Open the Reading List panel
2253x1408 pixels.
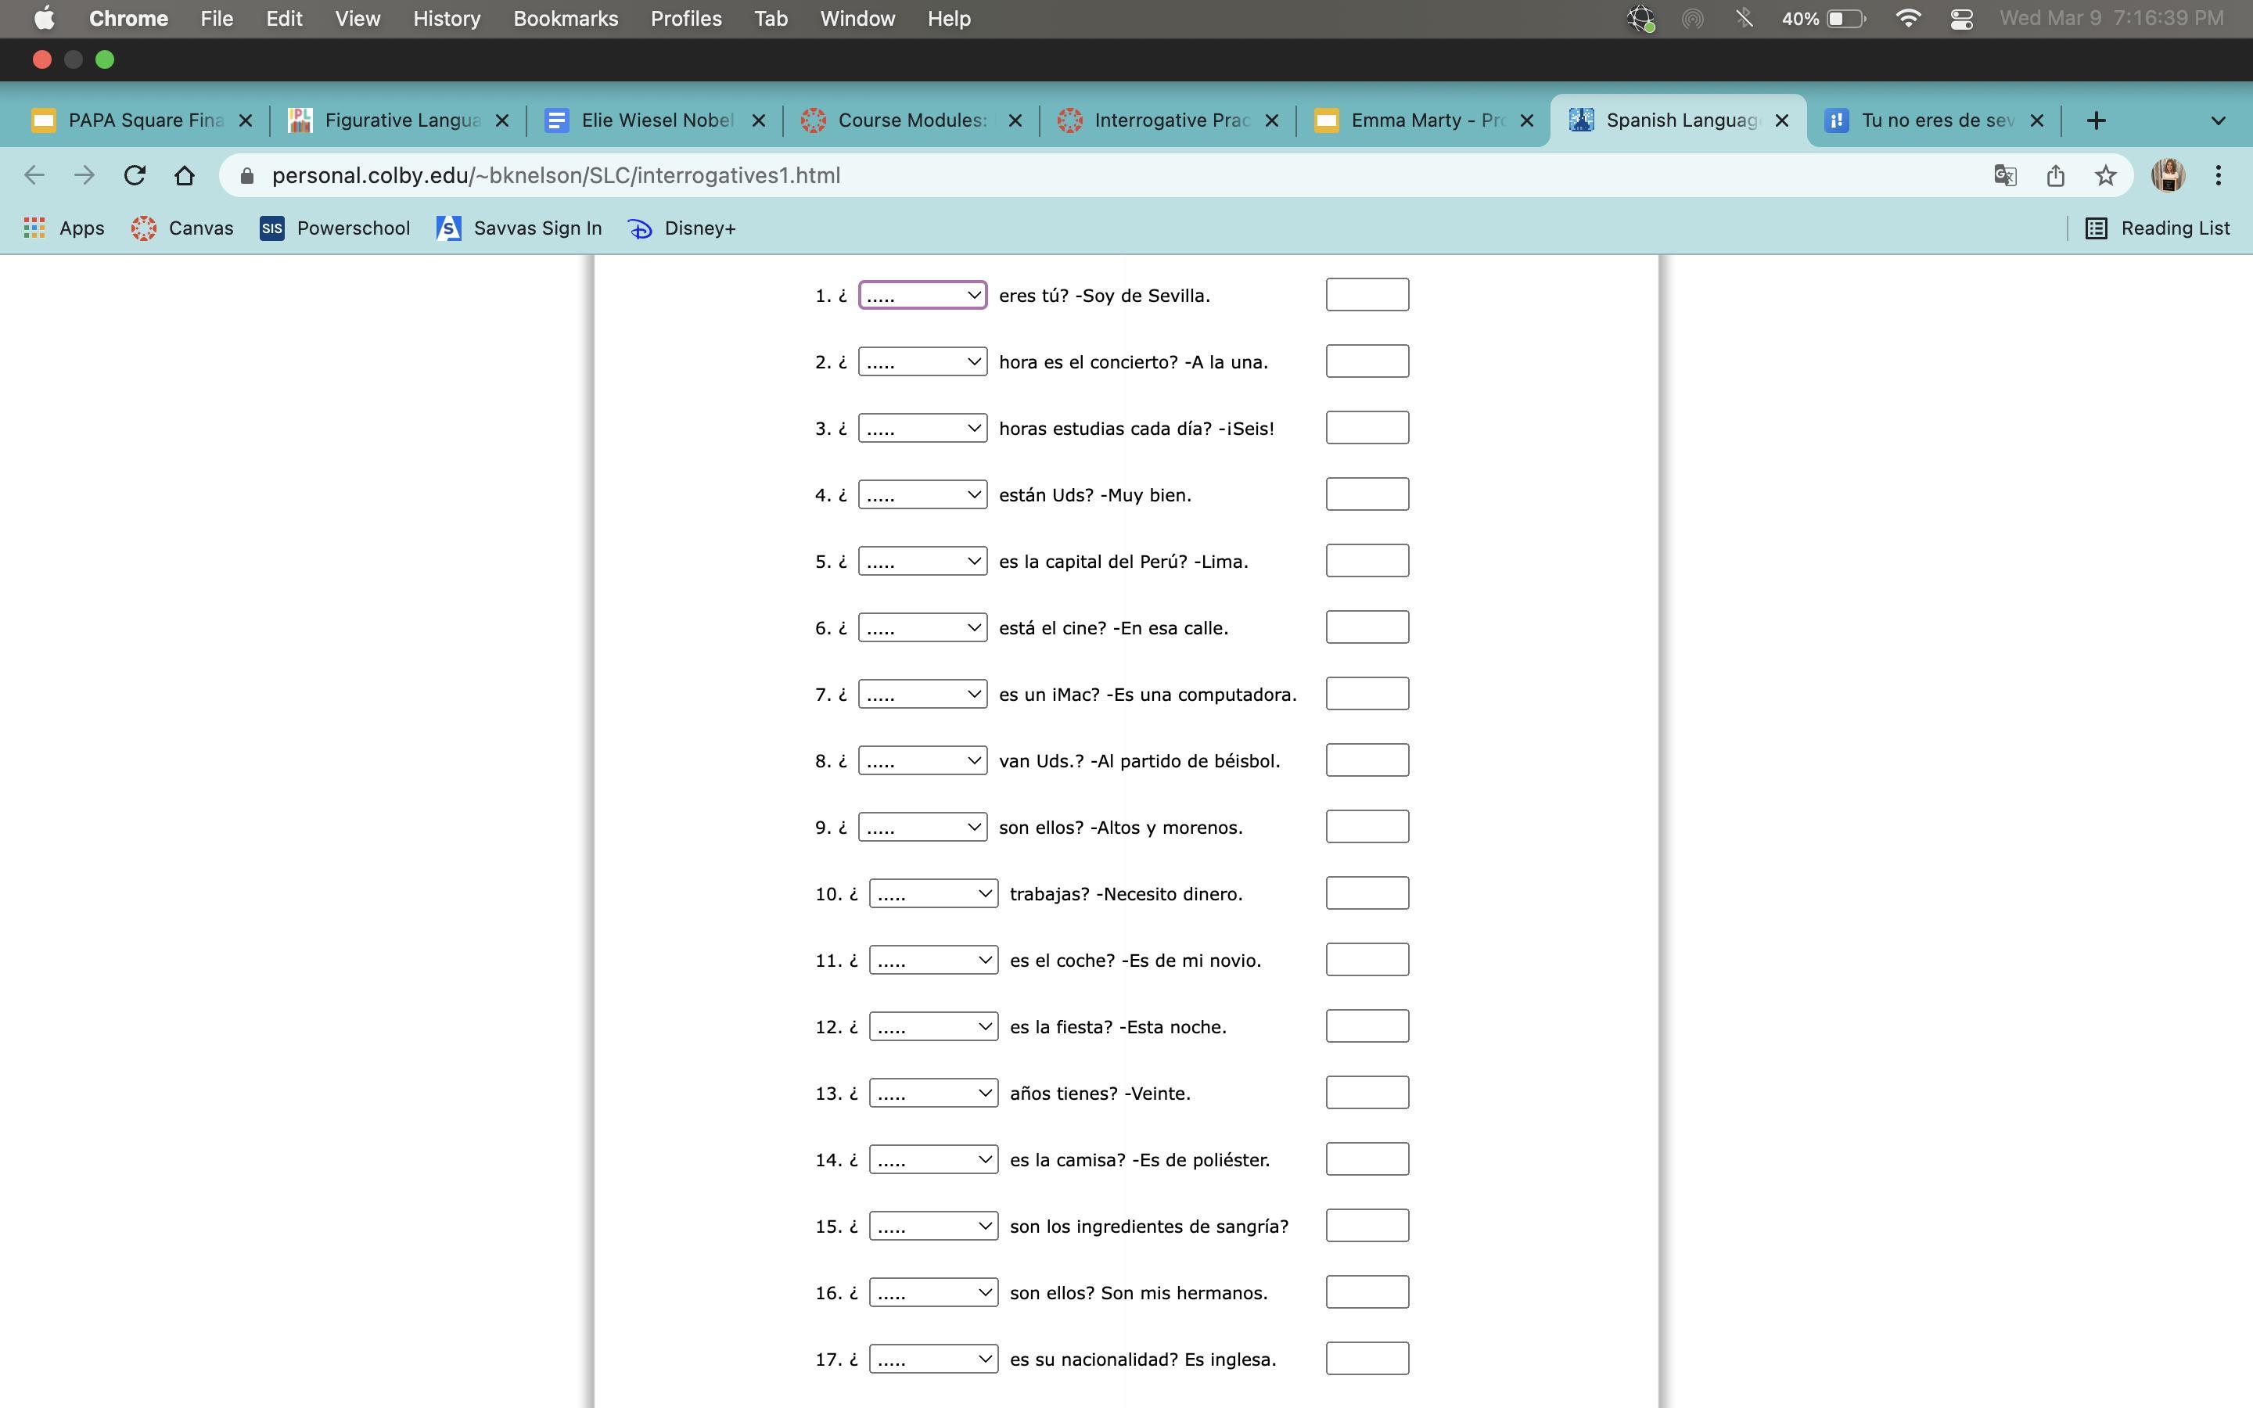point(2157,228)
